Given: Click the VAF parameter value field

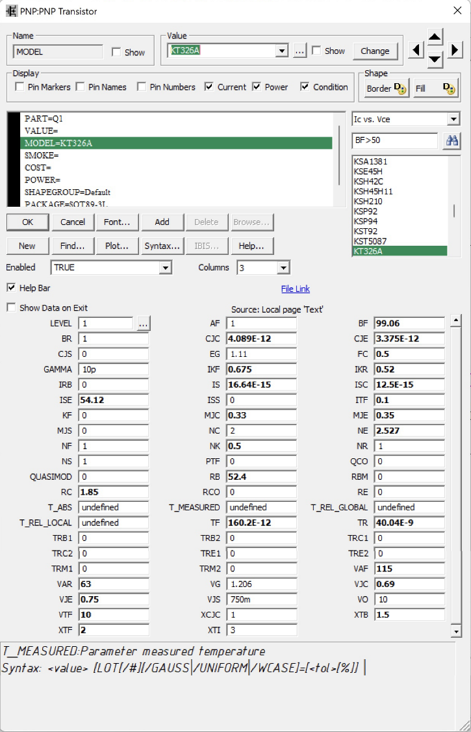Looking at the screenshot, I should (409, 569).
